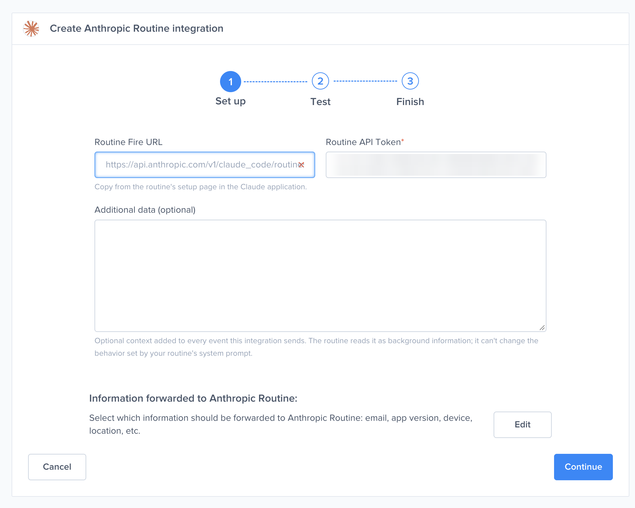Image resolution: width=635 pixels, height=508 pixels.
Task: Click the 'Set up' step label
Action: (x=231, y=101)
